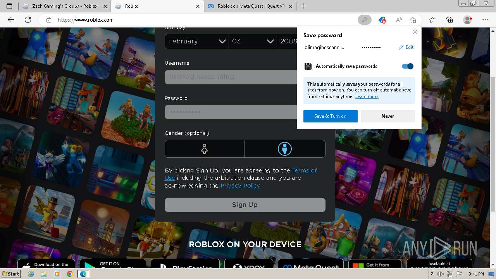Launch Chrome from the taskbar
Screen dimensions: 496x279
(x=70, y=274)
